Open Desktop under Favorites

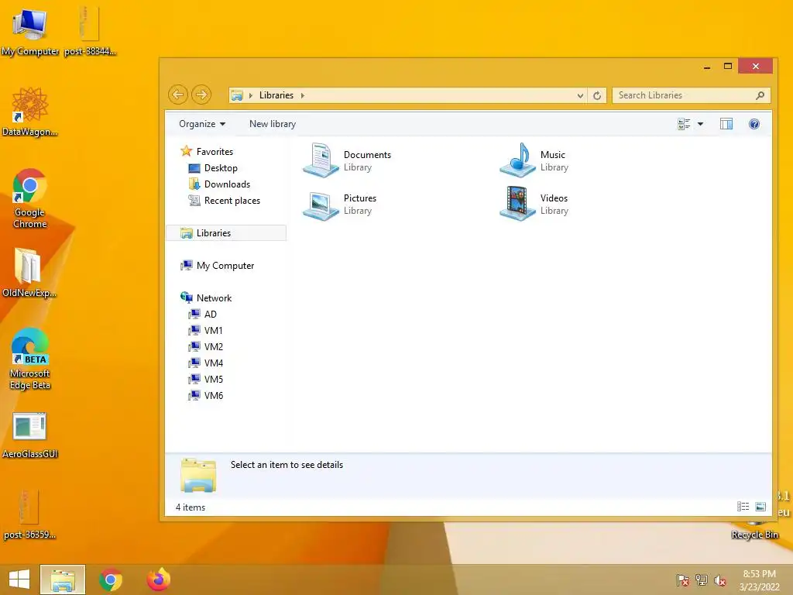(x=221, y=168)
